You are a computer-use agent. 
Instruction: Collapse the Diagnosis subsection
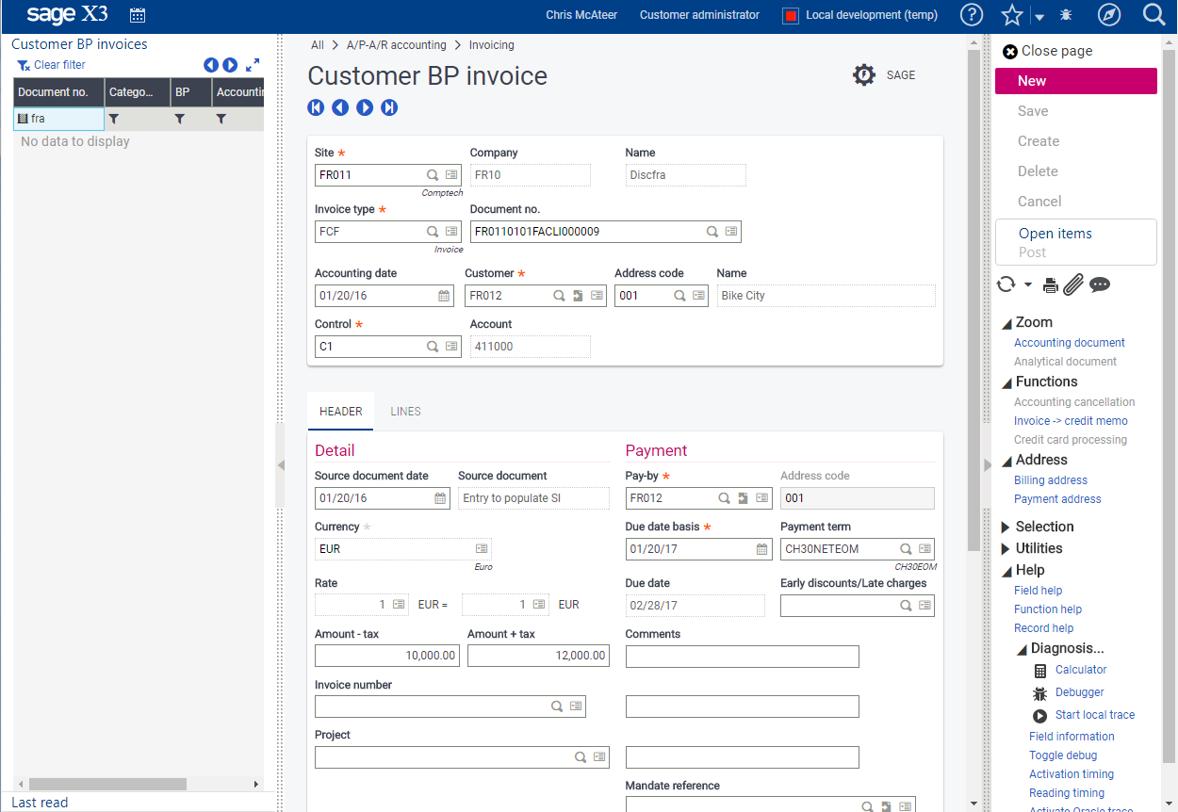pos(1022,649)
